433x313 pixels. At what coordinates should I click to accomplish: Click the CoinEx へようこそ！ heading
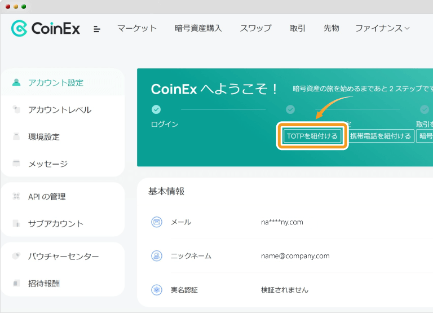[x=214, y=89]
